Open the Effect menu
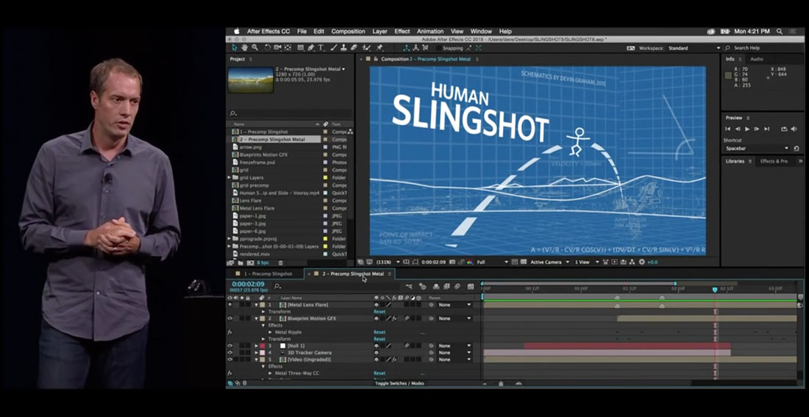 (402, 32)
